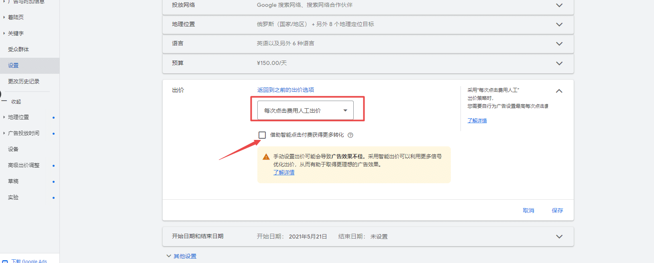Open 受众群体 in the sidebar
The image size is (654, 263).
click(x=18, y=49)
